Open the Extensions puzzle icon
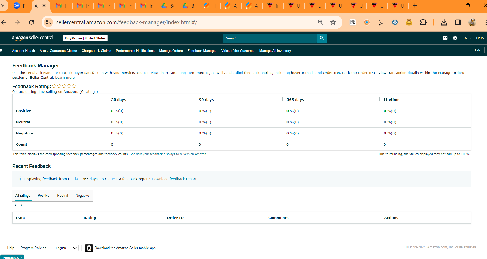 [x=423, y=22]
